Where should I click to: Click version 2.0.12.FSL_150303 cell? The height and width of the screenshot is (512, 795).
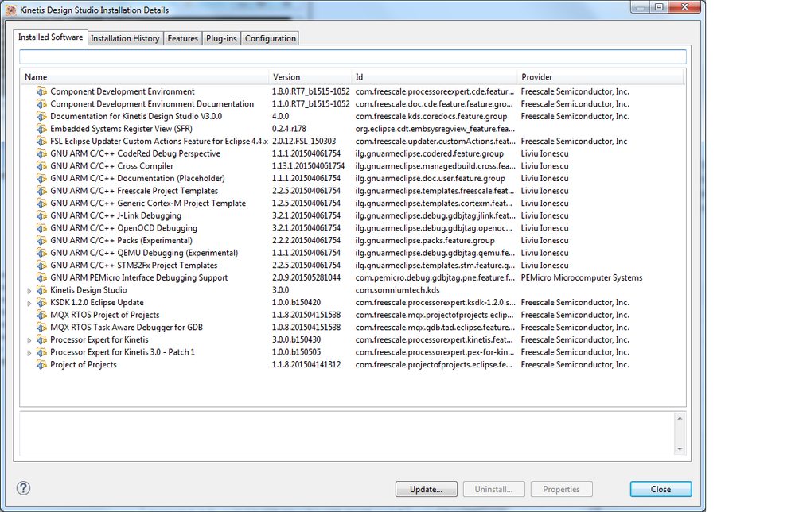coord(304,142)
